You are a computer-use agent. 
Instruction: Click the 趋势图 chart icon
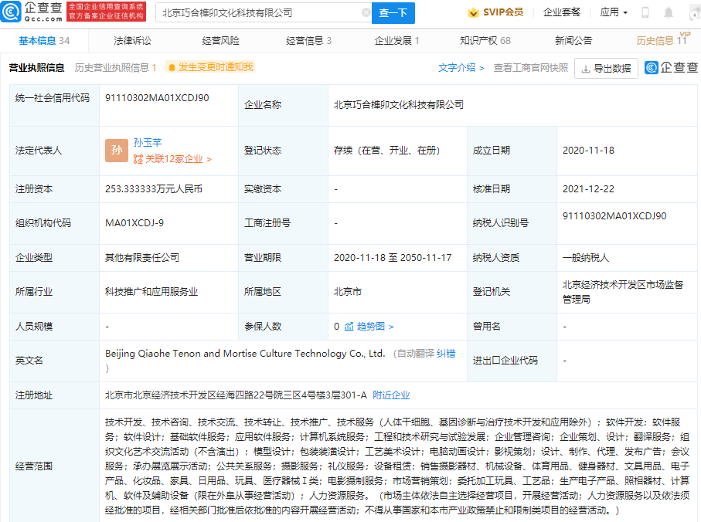coord(349,327)
